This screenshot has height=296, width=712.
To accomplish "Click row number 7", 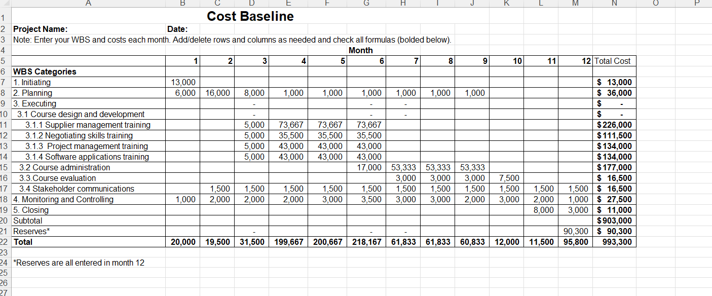I will coord(5,82).
